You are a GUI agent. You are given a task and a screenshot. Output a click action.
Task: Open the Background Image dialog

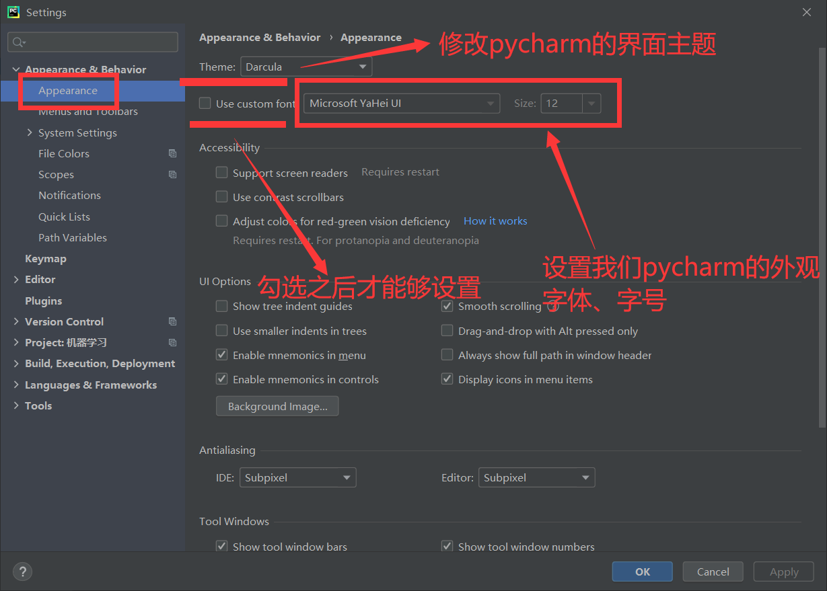click(277, 405)
